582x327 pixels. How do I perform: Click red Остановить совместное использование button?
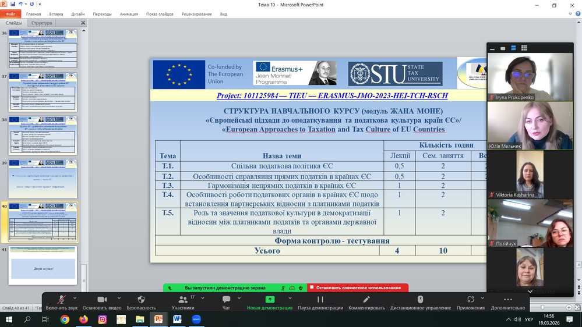358,287
